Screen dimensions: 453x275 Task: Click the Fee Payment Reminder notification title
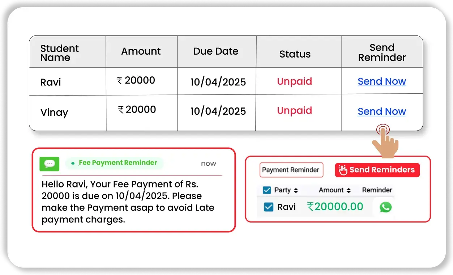(x=118, y=163)
